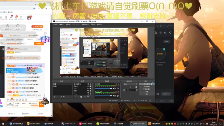Toggle visibility of 图像 2 source

tap(88, 86)
